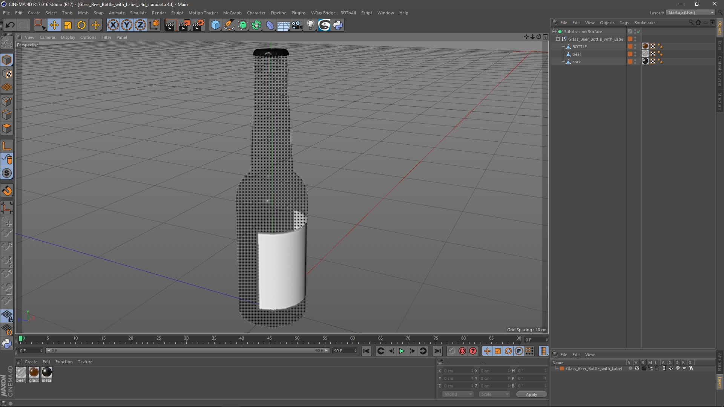This screenshot has width=724, height=407.
Task: Open the Light object icon
Action: tap(310, 25)
